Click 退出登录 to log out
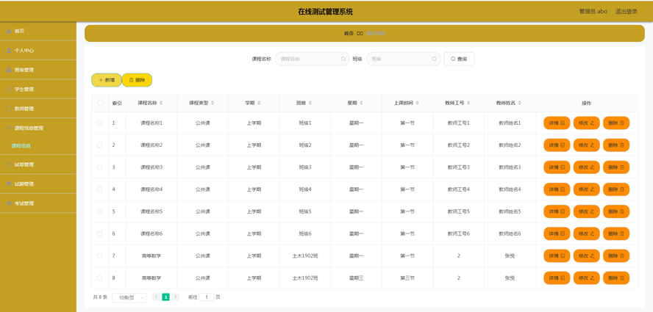Screen dimensions: 653x312 pyautogui.click(x=626, y=12)
